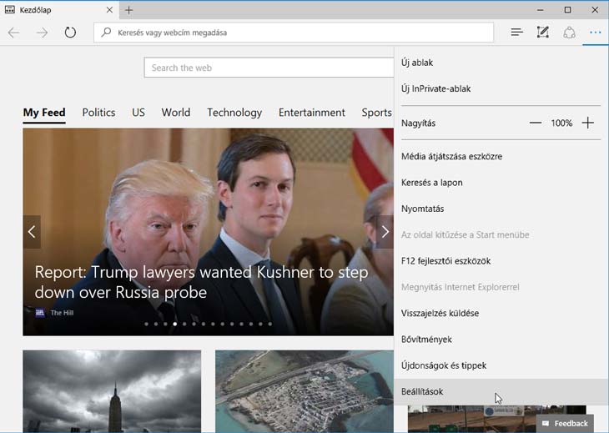
Task: Select Bővítmények in the menu
Action: pyautogui.click(x=426, y=340)
